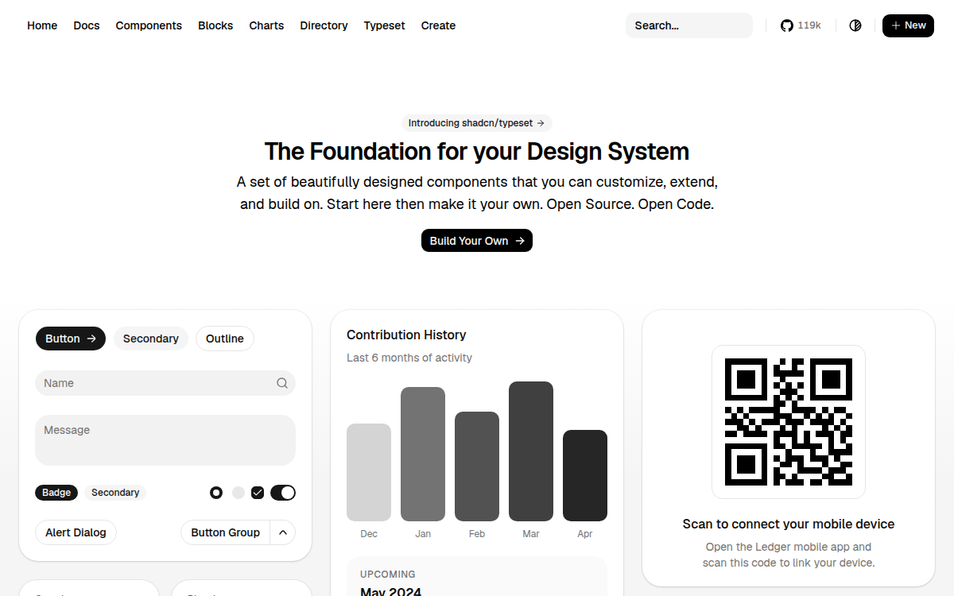The width and height of the screenshot is (954, 596).
Task: Click the Build Your Own button
Action: (x=477, y=241)
